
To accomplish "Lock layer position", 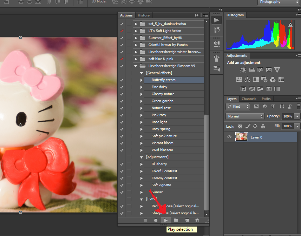I will pyautogui.click(x=255, y=126).
